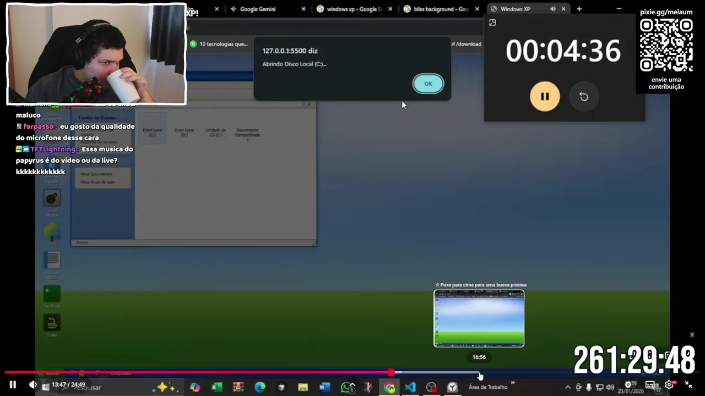The width and height of the screenshot is (705, 396).
Task: Open the Campo Minado desktop icon
Action: 52,204
